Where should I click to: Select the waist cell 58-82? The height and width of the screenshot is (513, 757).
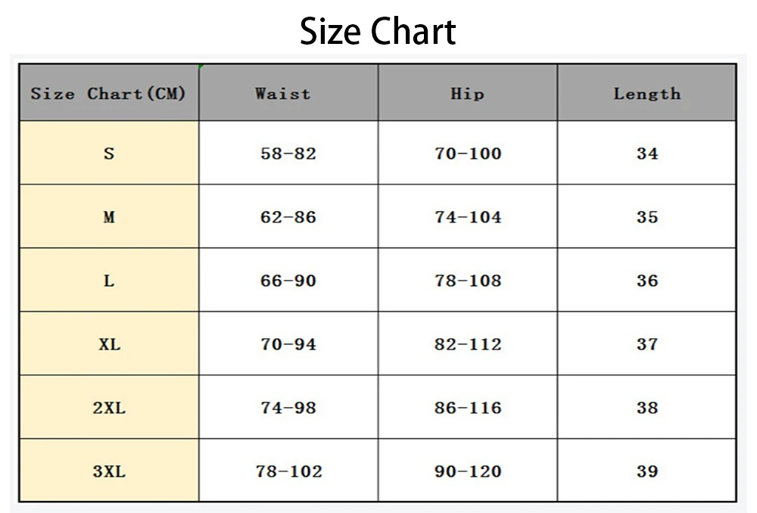(288, 153)
